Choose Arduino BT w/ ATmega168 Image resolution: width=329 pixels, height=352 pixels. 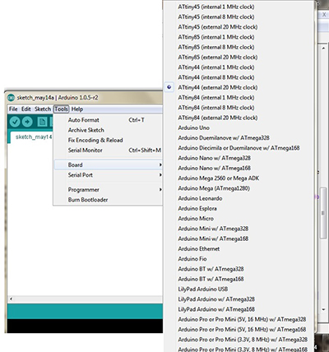[x=211, y=279]
